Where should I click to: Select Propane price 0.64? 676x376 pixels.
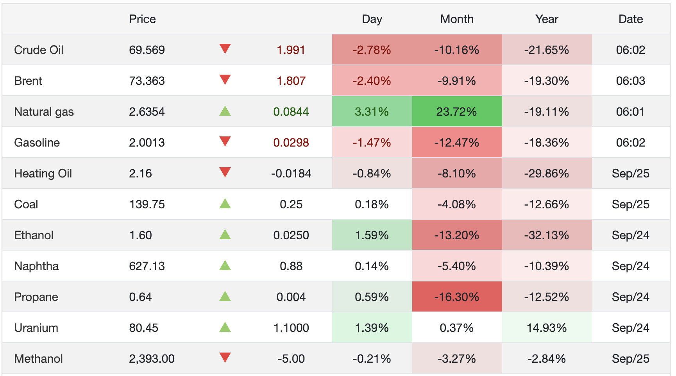coord(140,297)
